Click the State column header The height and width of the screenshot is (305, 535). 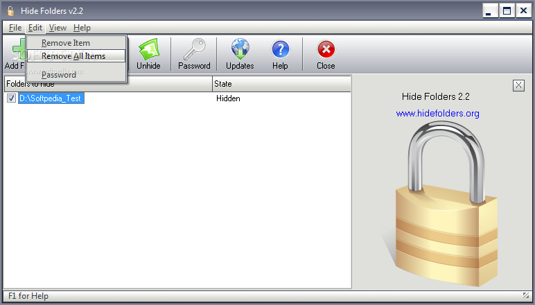click(x=281, y=84)
